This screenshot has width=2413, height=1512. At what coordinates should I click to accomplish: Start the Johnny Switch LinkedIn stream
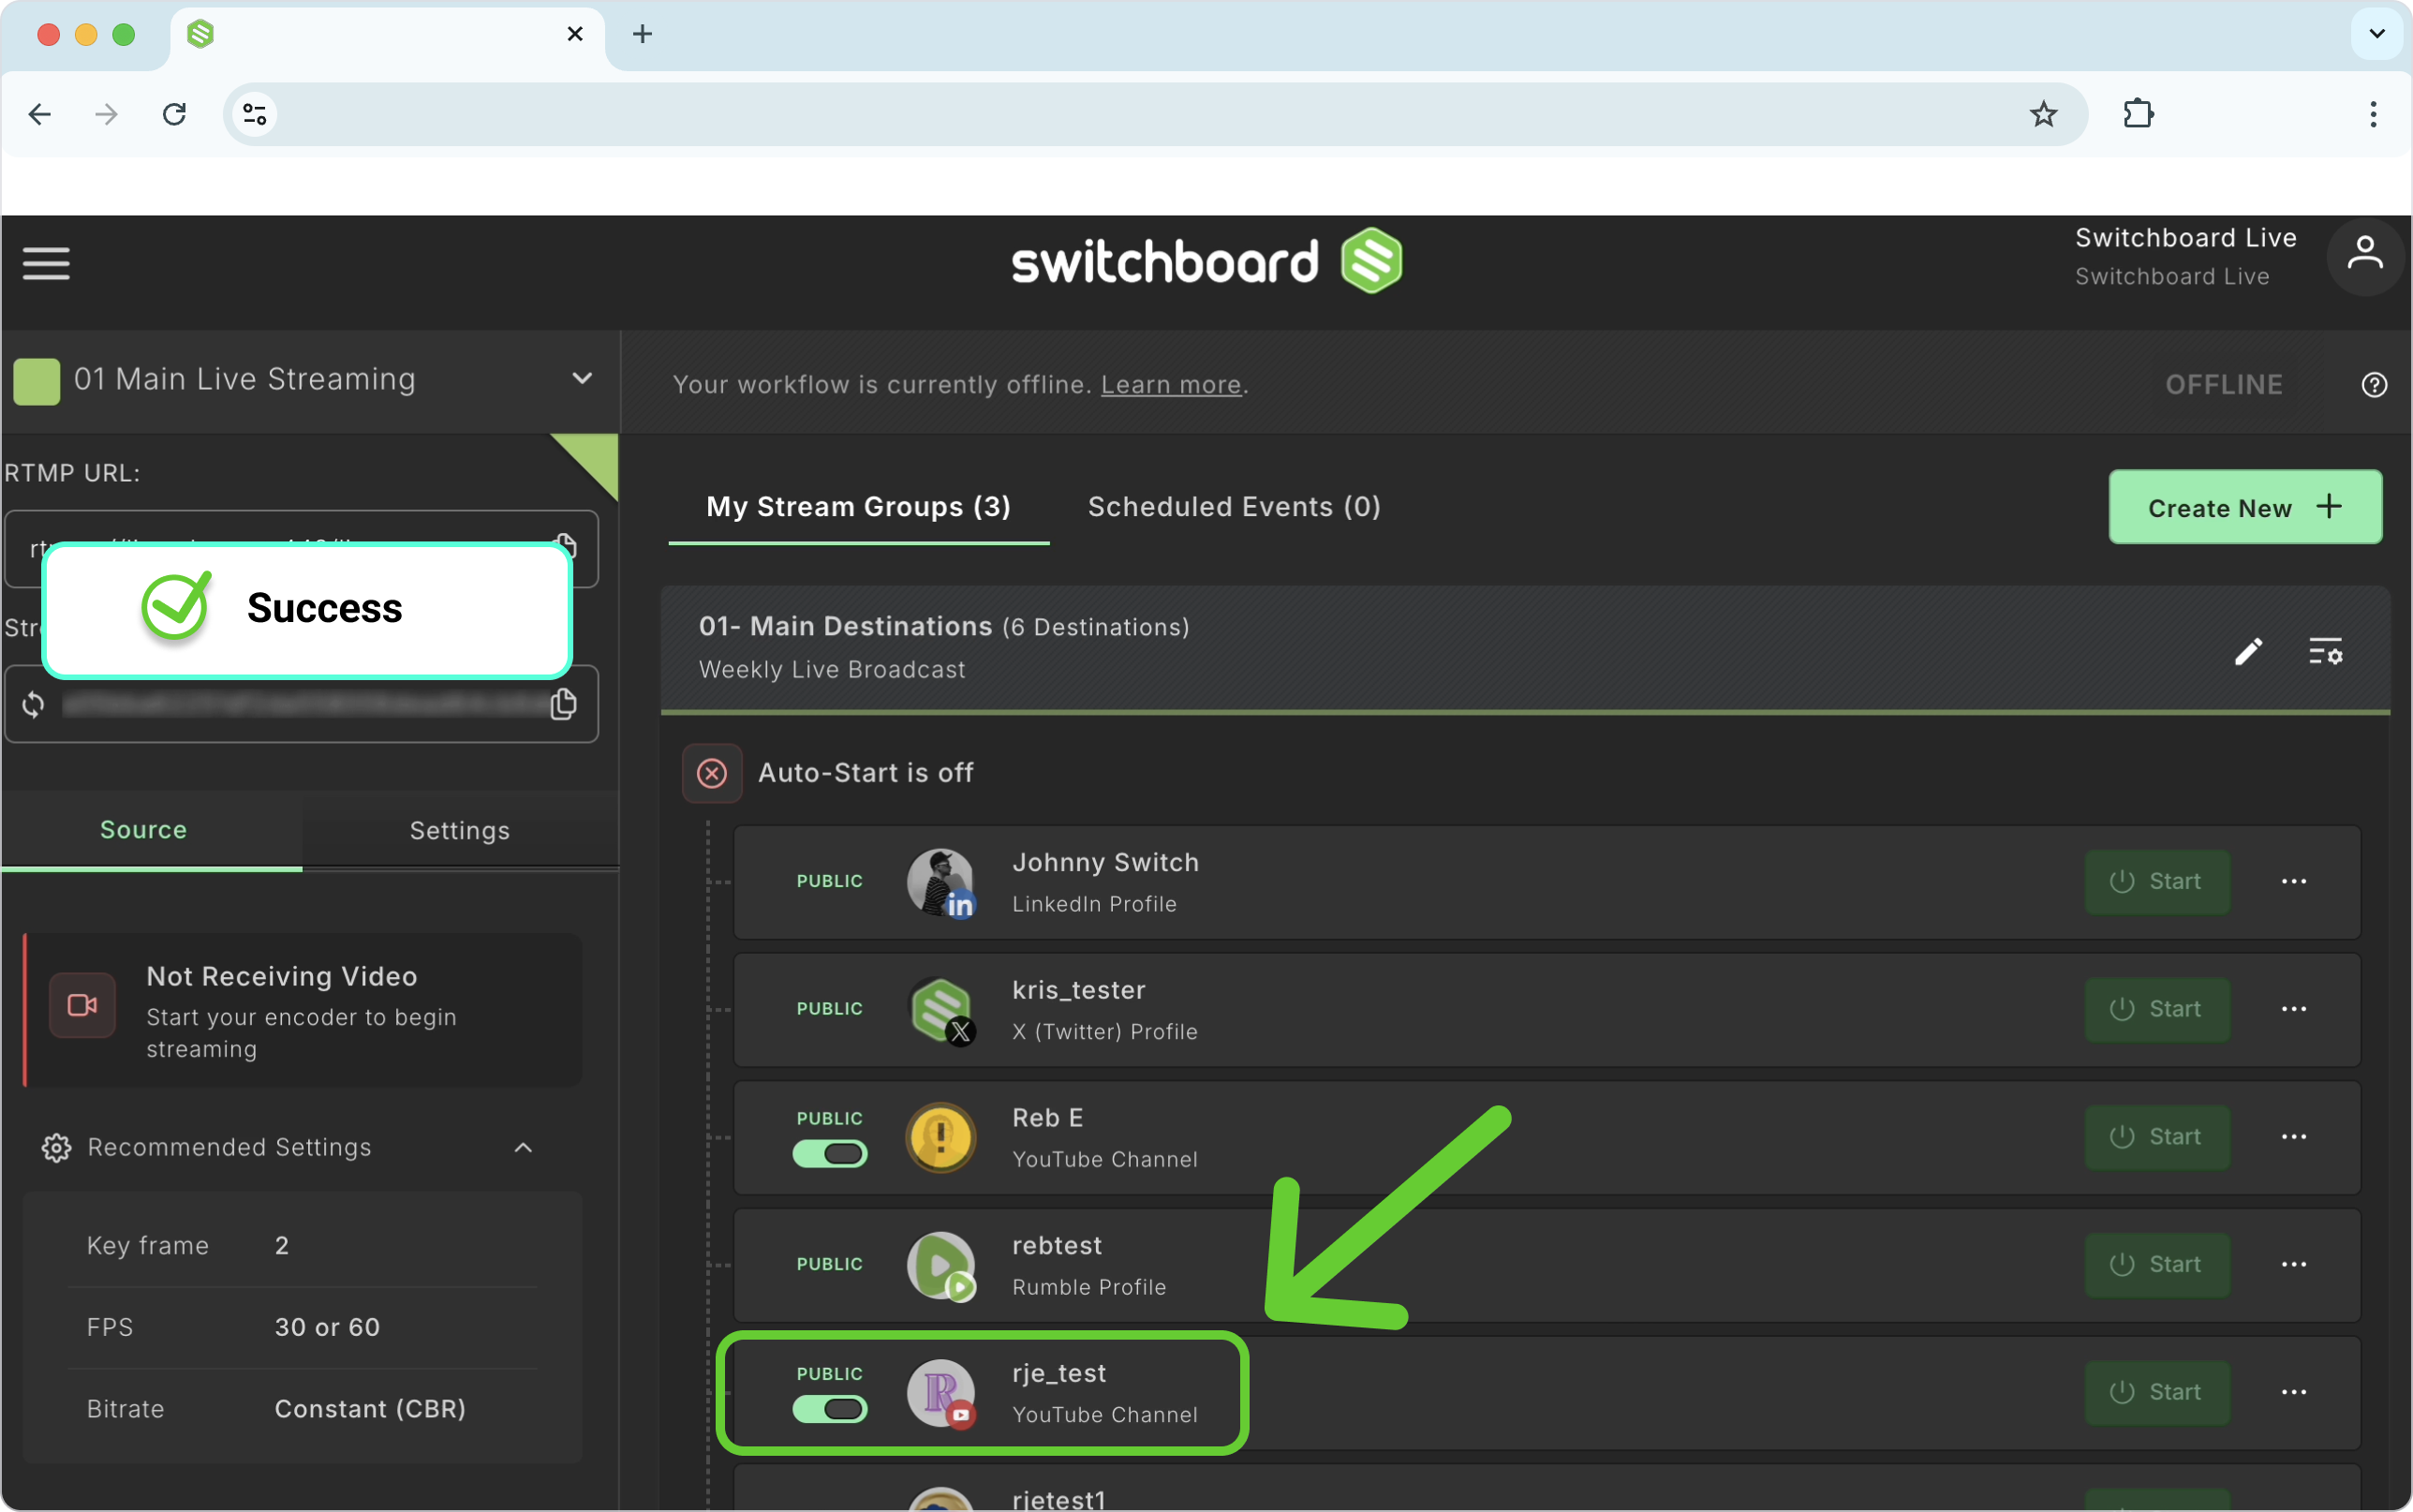click(x=2157, y=882)
